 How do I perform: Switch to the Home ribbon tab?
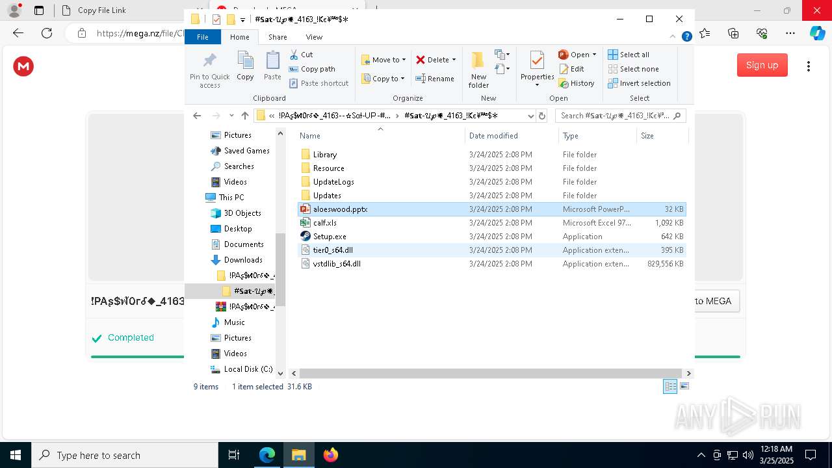pyautogui.click(x=240, y=37)
